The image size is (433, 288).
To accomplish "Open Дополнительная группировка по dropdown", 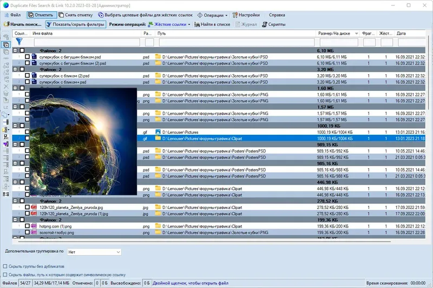I will [94, 252].
